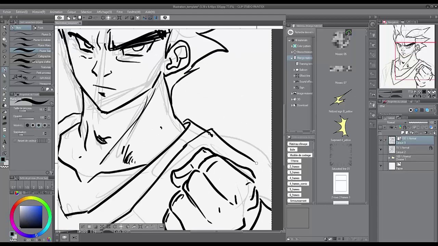The width and height of the screenshot is (438, 246).
Task: Open the help question mark icon
Action: tap(165, 18)
